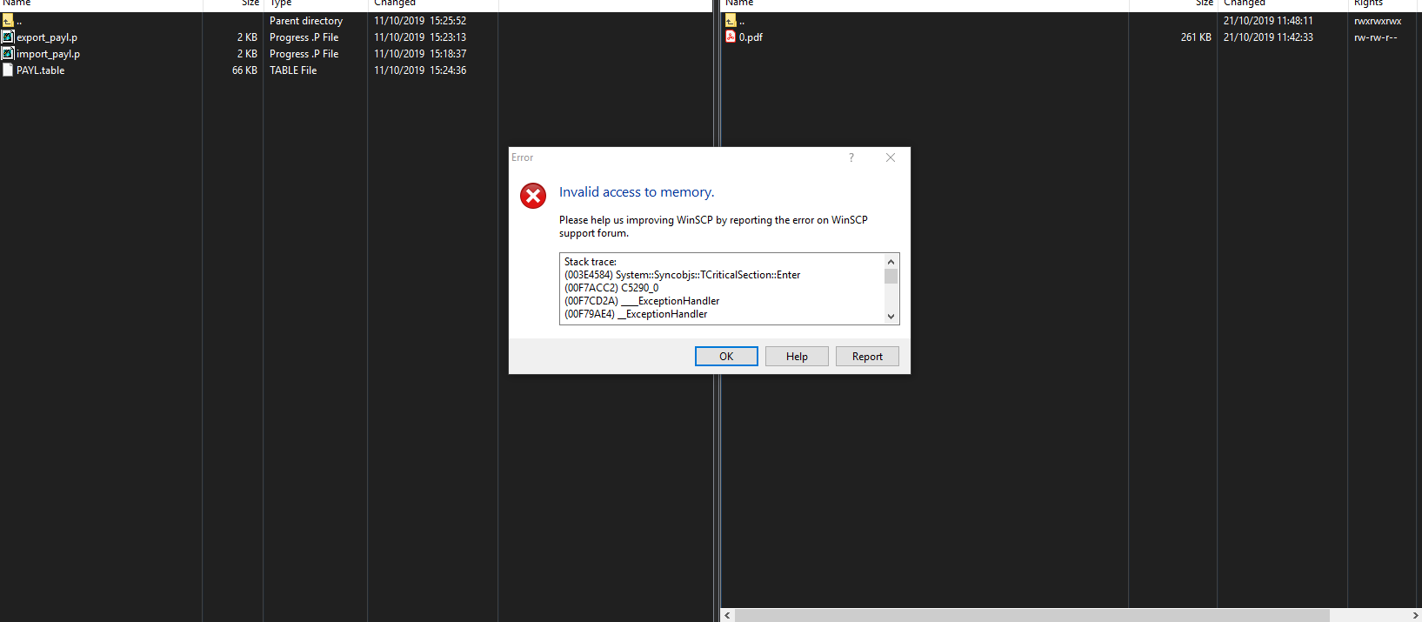This screenshot has height=622, width=1422.
Task: Click the 0.pdf PDF icon
Action: [731, 37]
